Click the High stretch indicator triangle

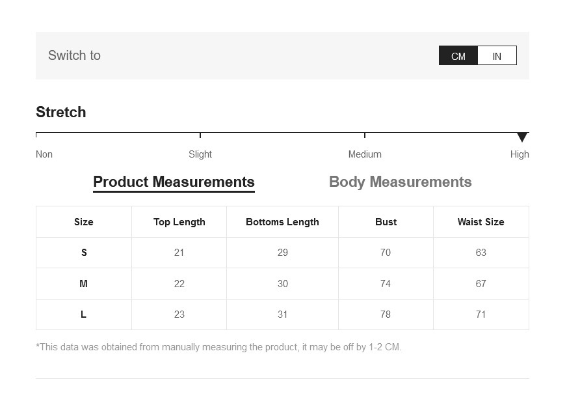521,137
